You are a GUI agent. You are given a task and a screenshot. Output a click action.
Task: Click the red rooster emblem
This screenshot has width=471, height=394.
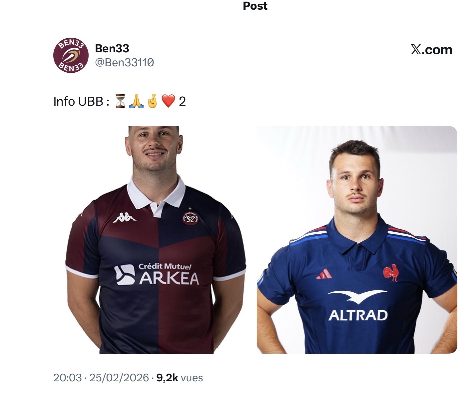coord(391,272)
